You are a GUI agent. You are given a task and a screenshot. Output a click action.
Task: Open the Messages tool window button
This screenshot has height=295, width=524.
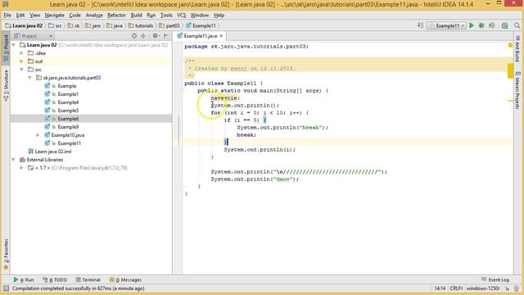pyautogui.click(x=125, y=279)
